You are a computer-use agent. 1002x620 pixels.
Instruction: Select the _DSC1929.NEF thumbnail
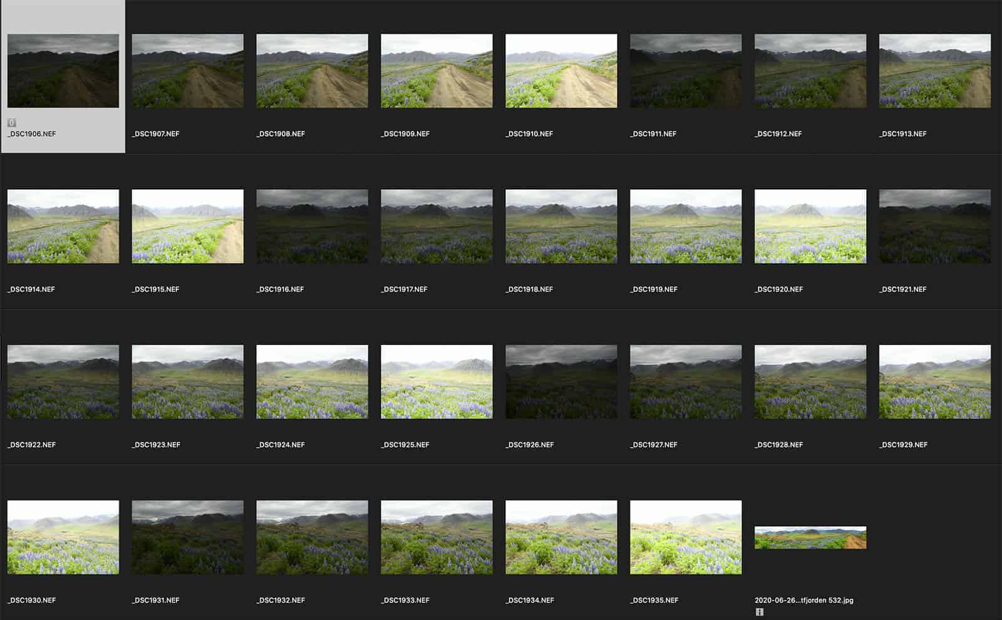[934, 381]
